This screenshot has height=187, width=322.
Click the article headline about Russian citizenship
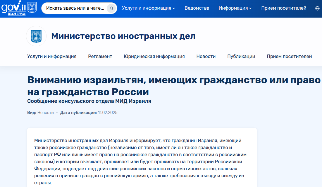(x=174, y=86)
